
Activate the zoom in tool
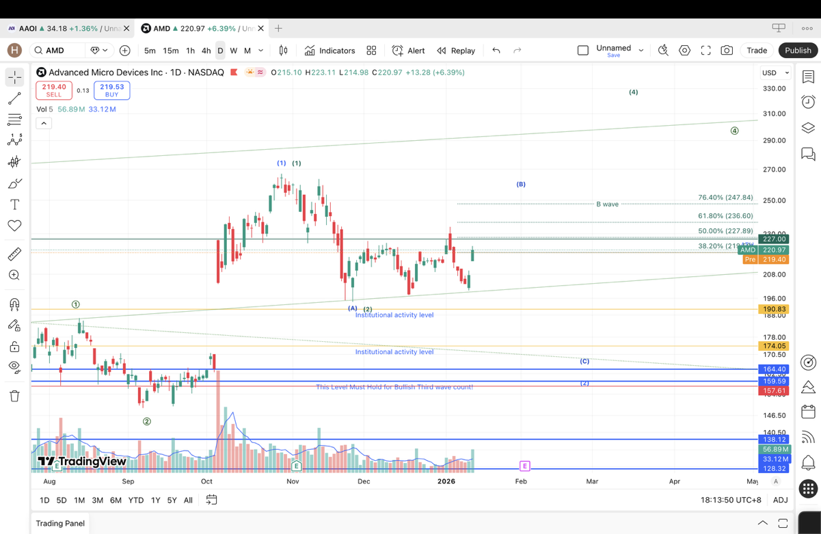point(14,275)
